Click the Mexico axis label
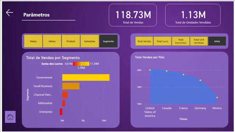 point(217,108)
